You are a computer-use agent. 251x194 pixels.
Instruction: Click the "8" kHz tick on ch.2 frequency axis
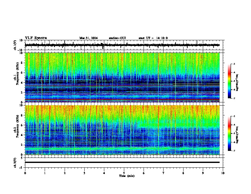pos(22,115)
